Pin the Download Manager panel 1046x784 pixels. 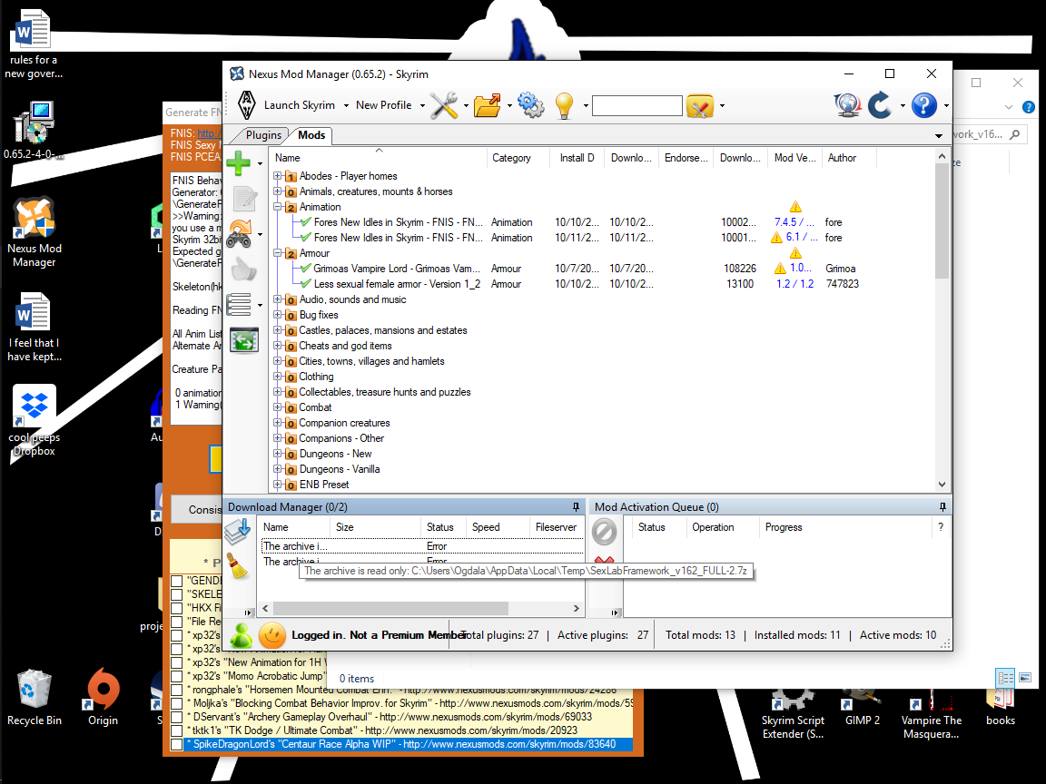(x=577, y=506)
